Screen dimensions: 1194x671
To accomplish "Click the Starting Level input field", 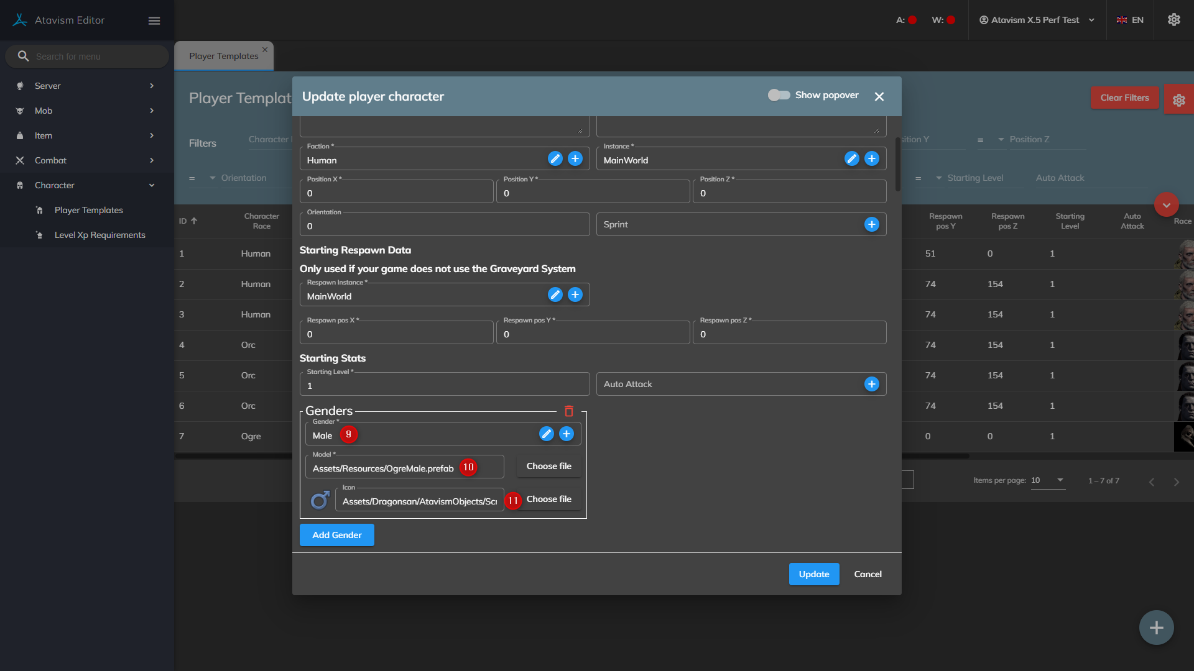I will click(444, 386).
